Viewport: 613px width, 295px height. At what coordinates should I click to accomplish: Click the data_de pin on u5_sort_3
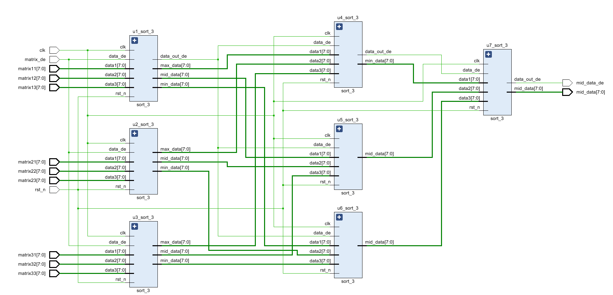point(322,145)
